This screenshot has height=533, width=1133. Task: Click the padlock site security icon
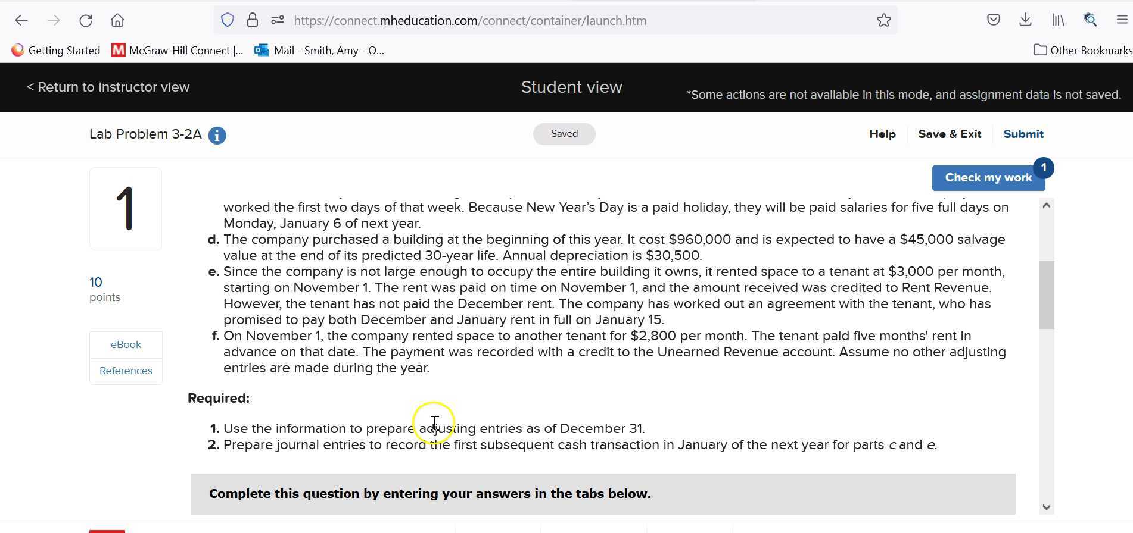point(253,21)
